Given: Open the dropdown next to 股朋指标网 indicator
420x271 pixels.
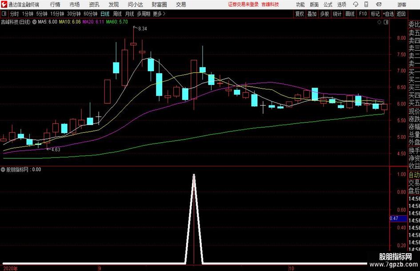Looking at the screenshot, I should 3,170.
